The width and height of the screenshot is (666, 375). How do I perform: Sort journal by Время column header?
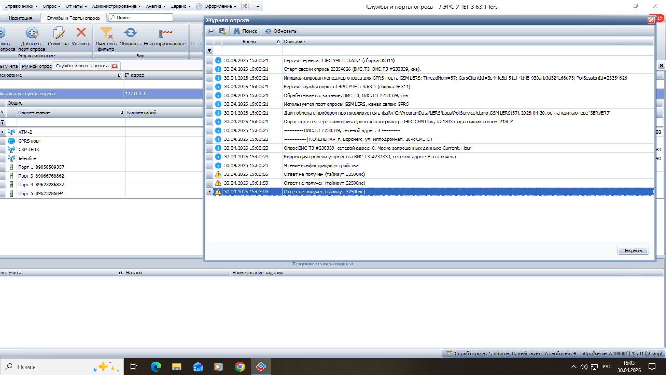252,42
